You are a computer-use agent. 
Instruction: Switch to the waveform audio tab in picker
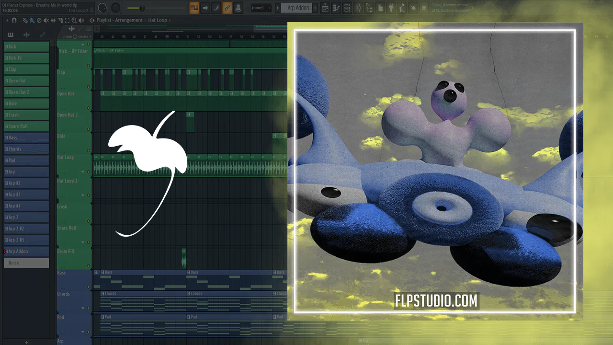click(27, 34)
